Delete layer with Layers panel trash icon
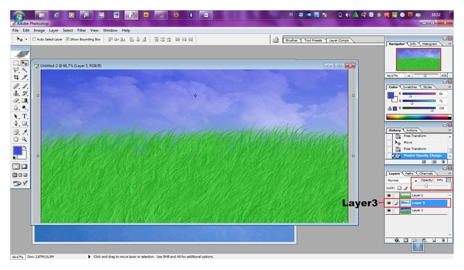Image resolution: width=464 pixels, height=270 pixels. pyautogui.click(x=443, y=240)
